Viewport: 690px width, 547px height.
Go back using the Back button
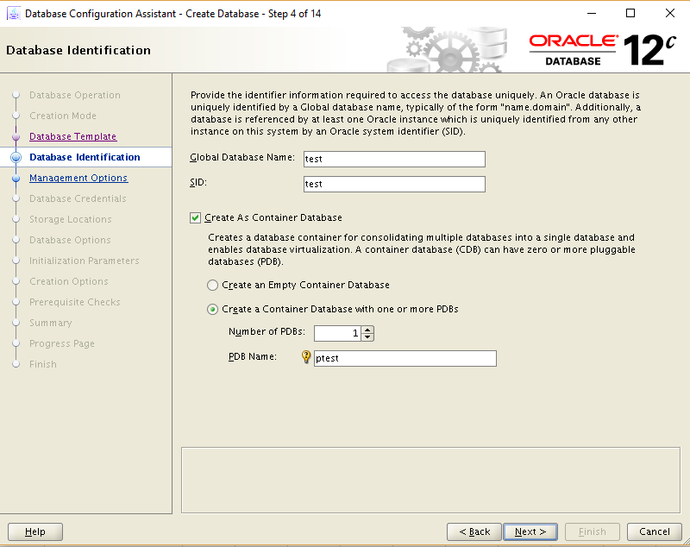(x=474, y=531)
